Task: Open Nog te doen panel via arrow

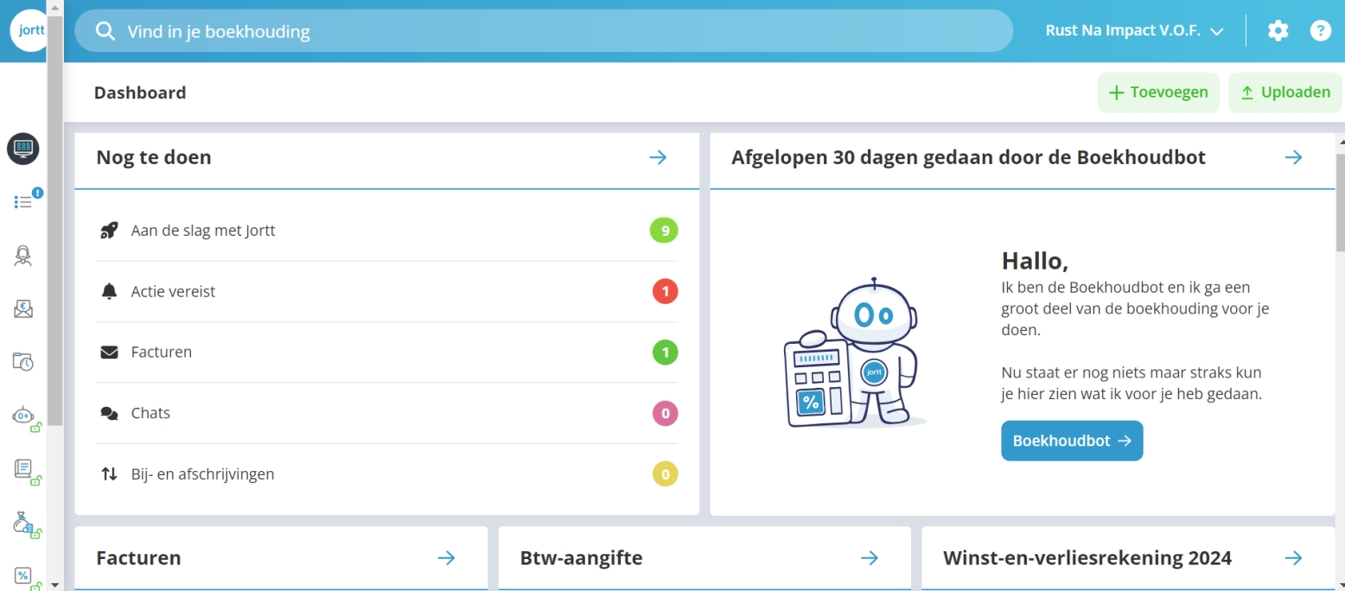Action: click(x=658, y=157)
